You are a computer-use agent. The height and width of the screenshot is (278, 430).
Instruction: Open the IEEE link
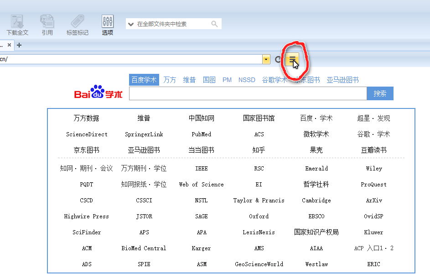tap(201, 168)
